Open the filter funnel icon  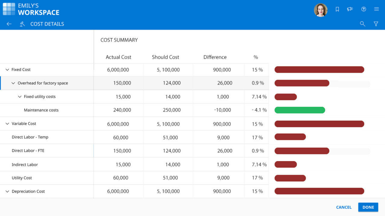(376, 24)
